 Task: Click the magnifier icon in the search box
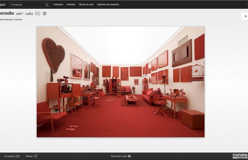pyautogui.click(x=47, y=4)
